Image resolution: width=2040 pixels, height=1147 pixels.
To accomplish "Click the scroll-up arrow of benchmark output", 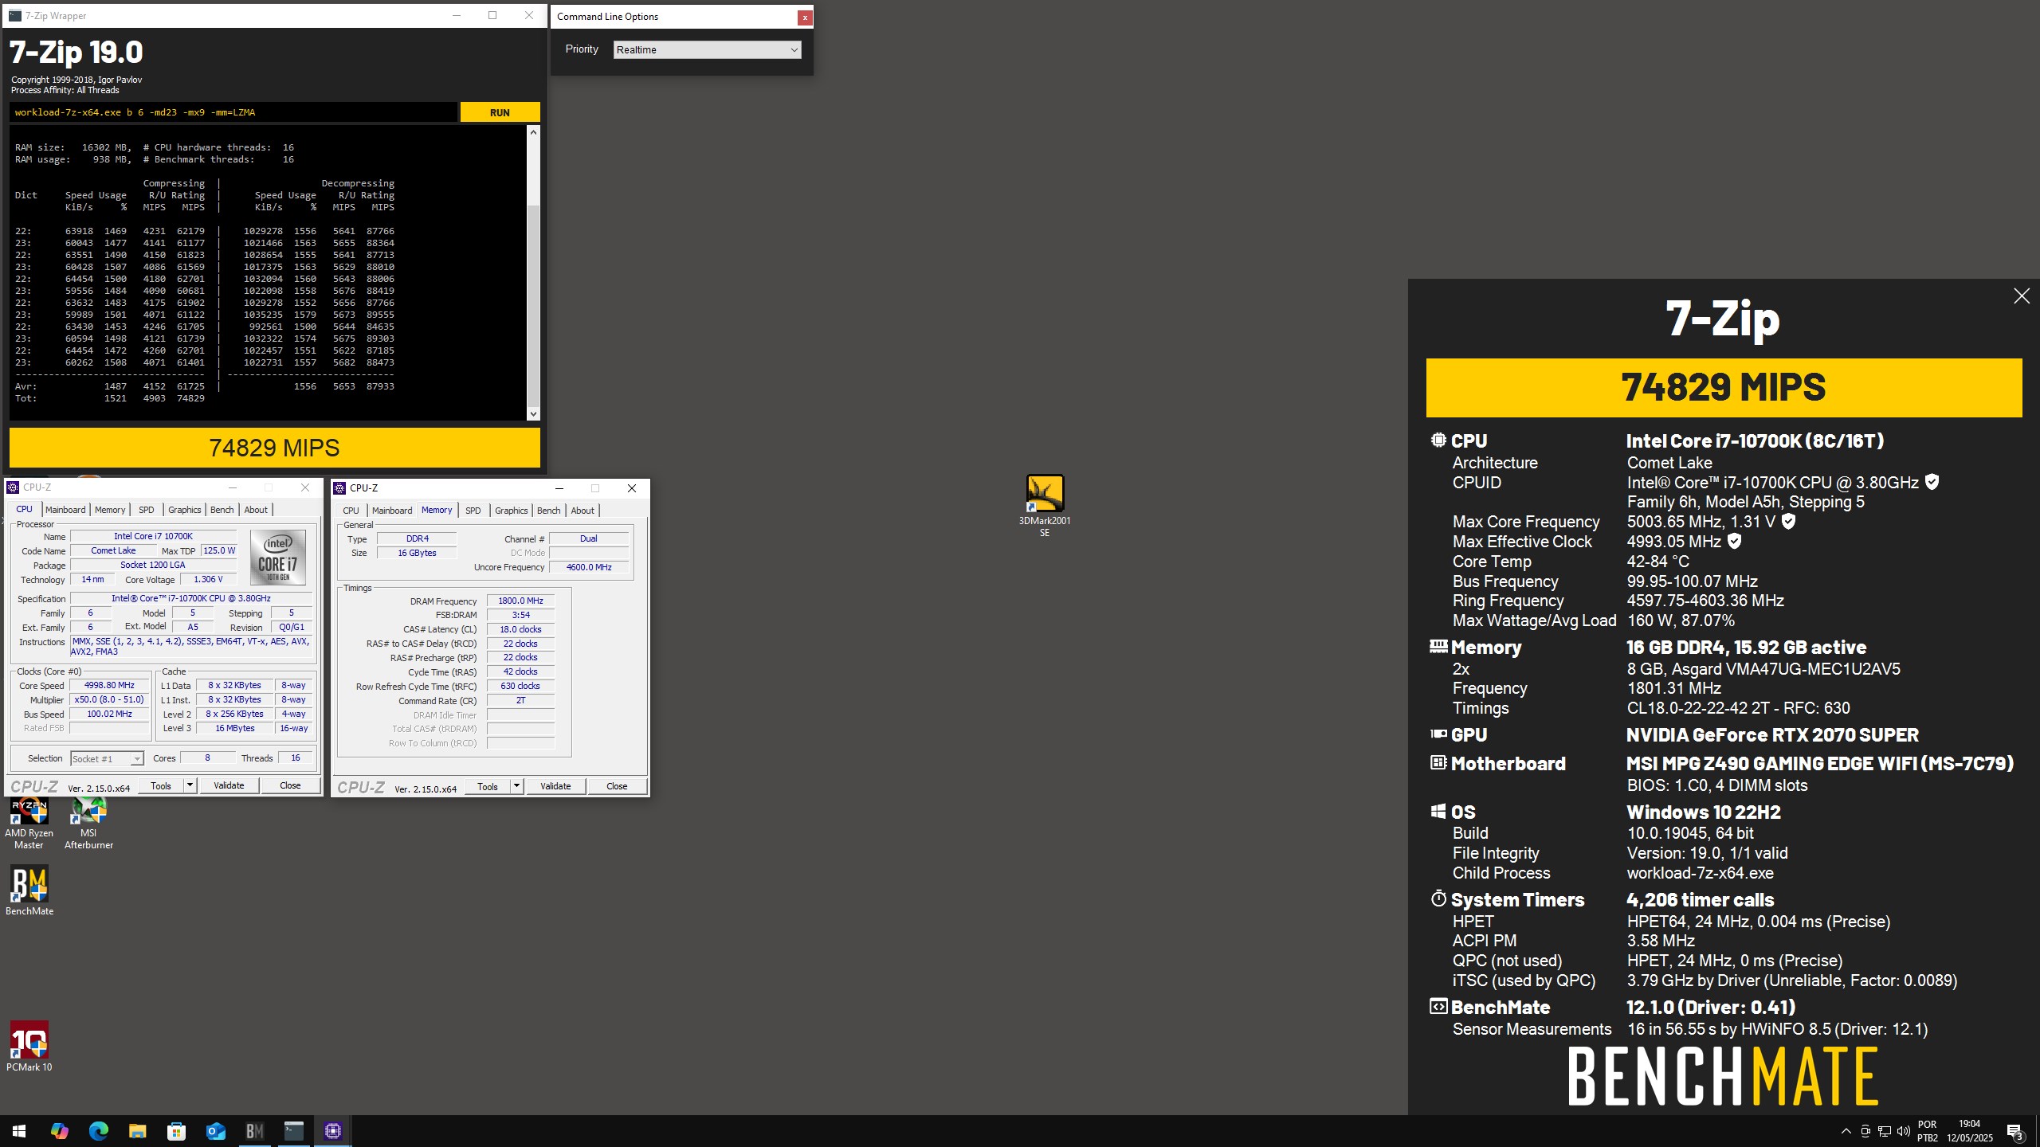I will point(533,132).
